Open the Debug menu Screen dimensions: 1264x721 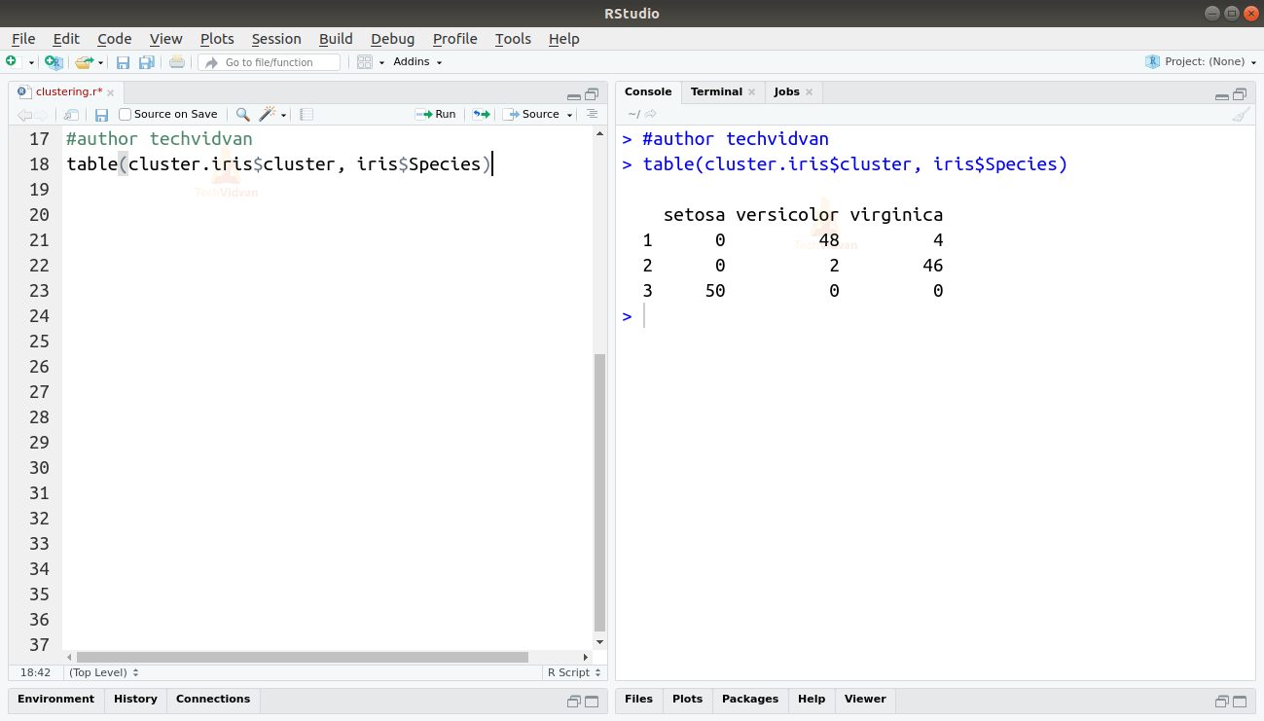pyautogui.click(x=392, y=39)
